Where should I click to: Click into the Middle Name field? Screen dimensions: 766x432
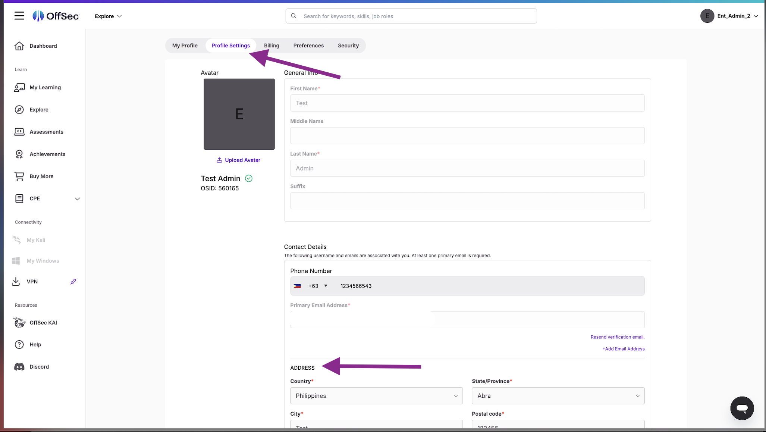point(467,135)
